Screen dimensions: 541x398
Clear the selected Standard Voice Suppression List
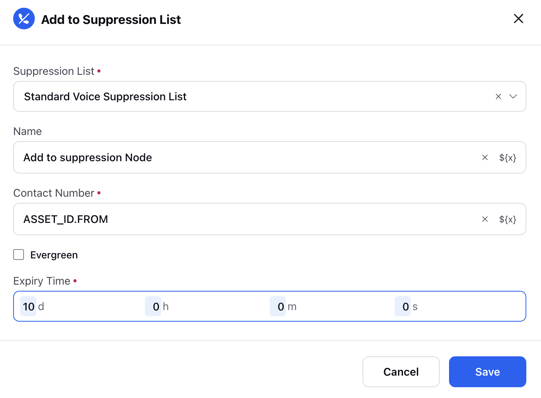(x=498, y=96)
